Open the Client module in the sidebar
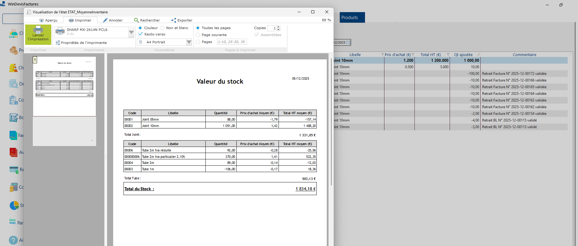578x246 pixels. click(13, 33)
